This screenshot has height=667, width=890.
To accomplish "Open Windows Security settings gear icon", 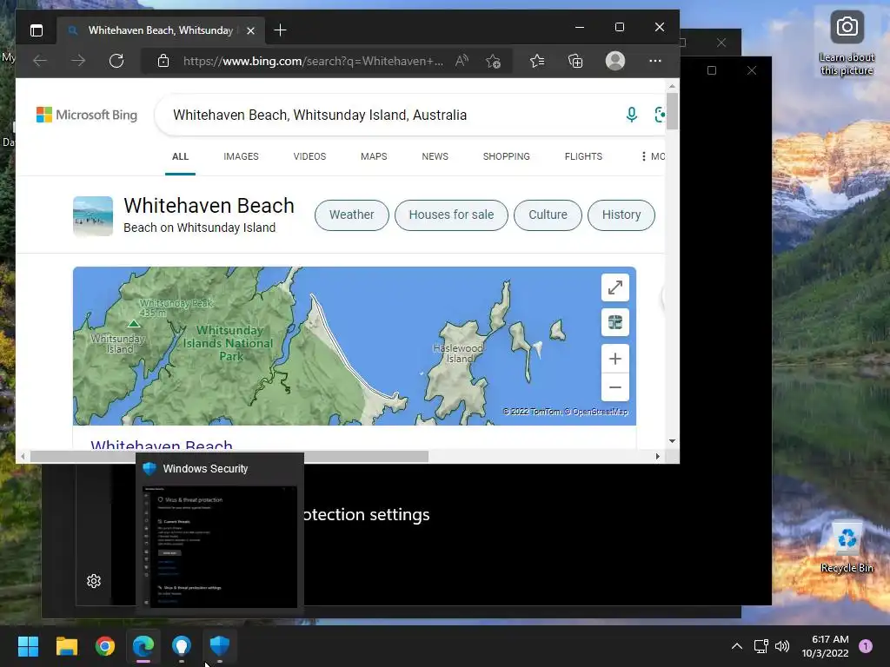I will [94, 581].
